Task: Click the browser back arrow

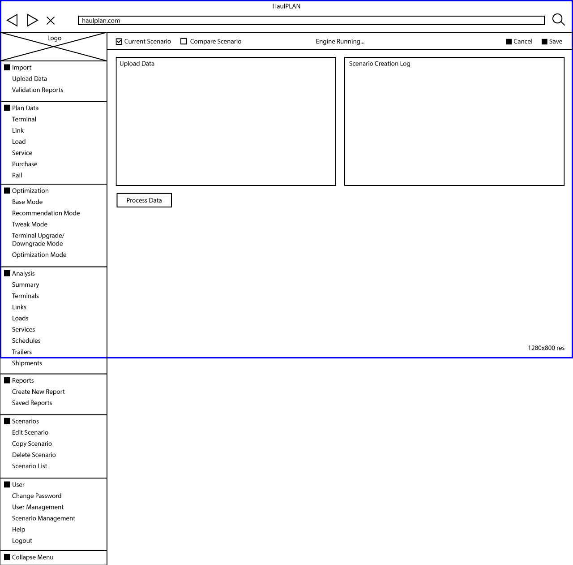Action: point(12,20)
